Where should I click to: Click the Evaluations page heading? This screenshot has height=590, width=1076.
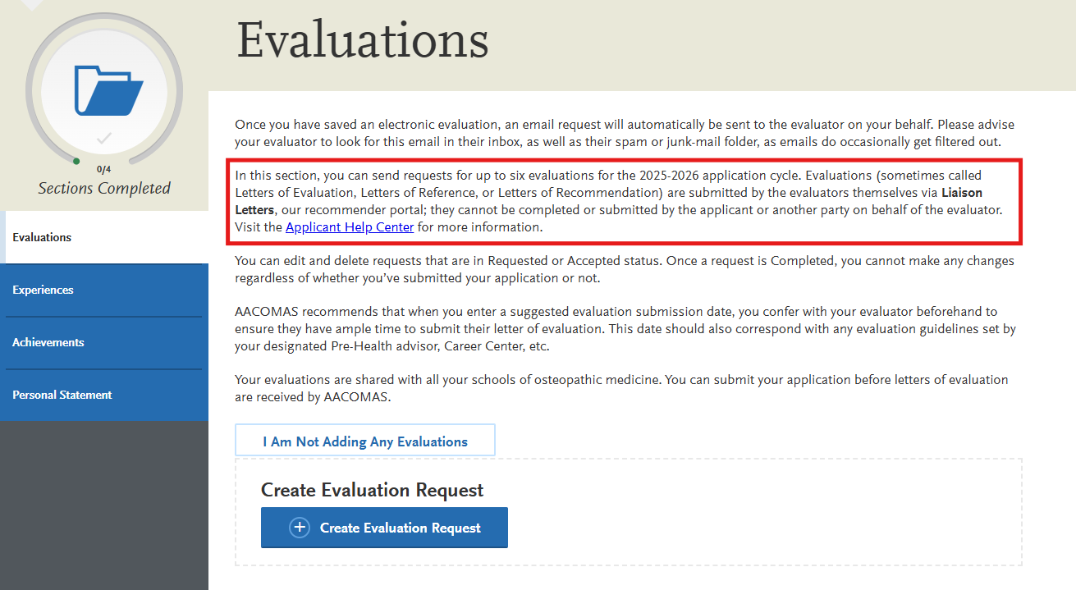point(362,39)
